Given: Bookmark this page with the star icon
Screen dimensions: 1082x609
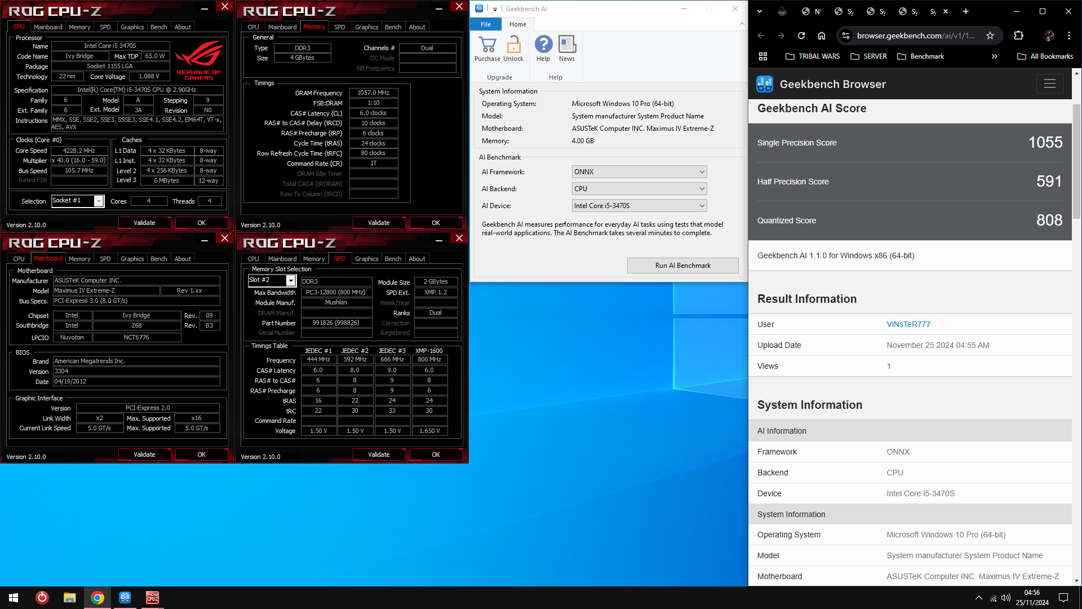Looking at the screenshot, I should 990,36.
